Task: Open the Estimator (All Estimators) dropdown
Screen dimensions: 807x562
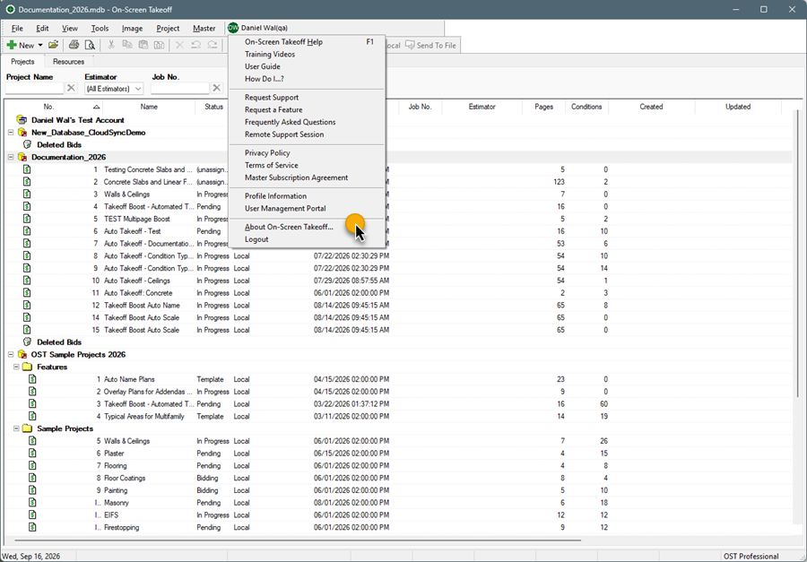Action: click(x=114, y=89)
